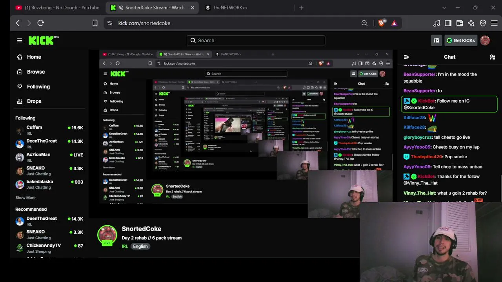The height and width of the screenshot is (282, 502).
Task: Open SNEAKO in the Recommended list
Action: click(49, 235)
